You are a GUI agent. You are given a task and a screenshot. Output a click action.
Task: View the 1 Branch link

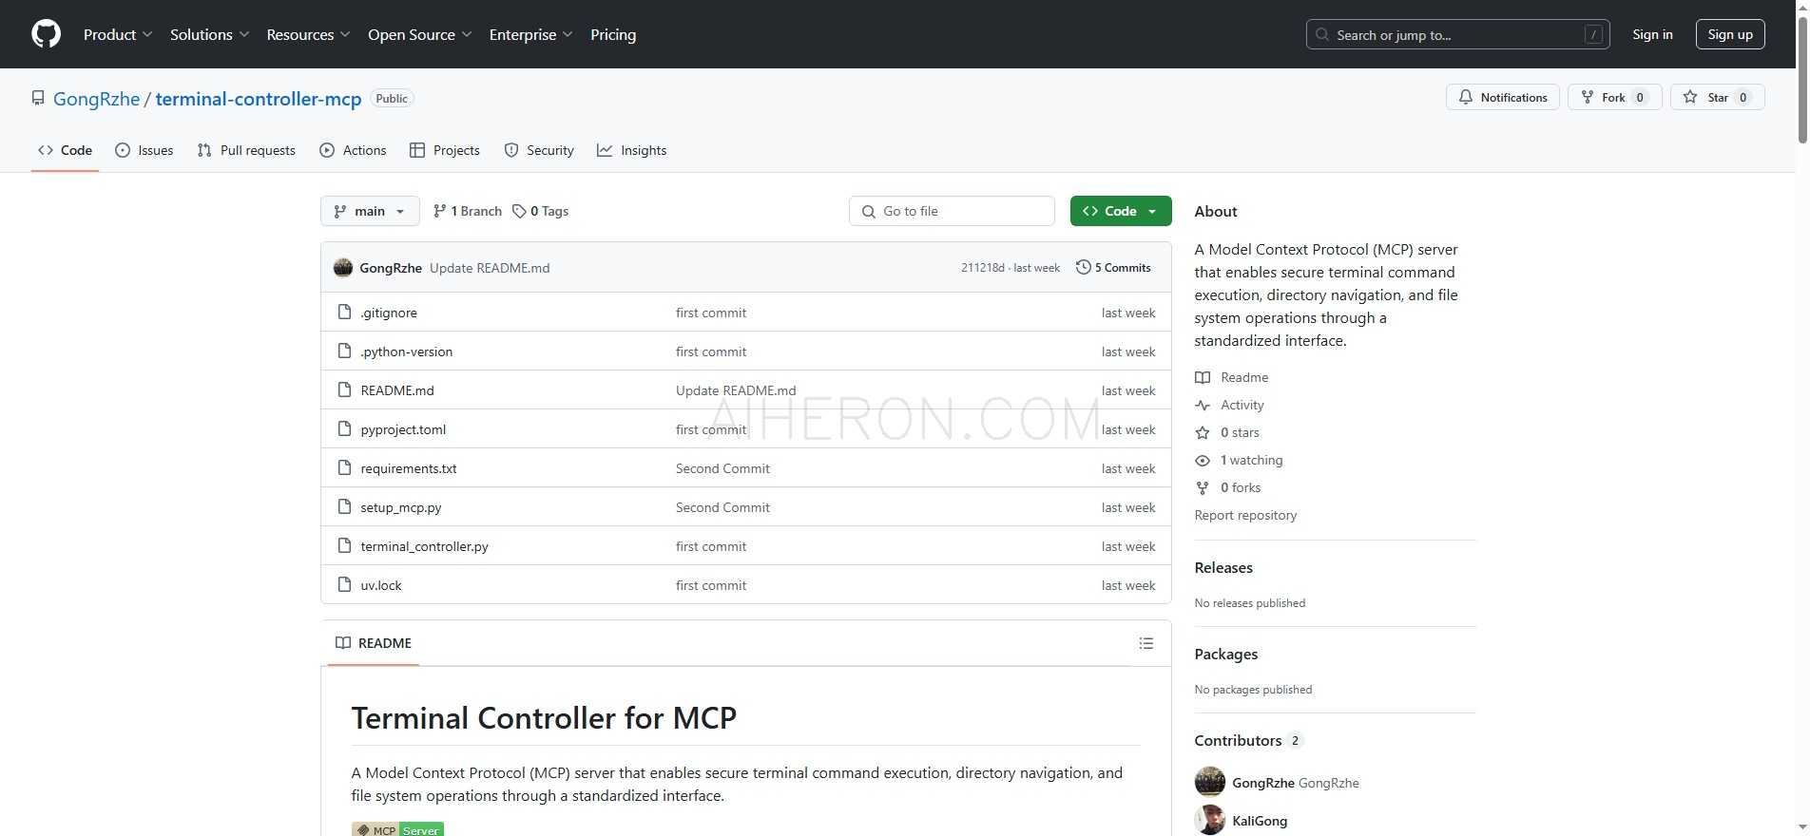point(467,211)
